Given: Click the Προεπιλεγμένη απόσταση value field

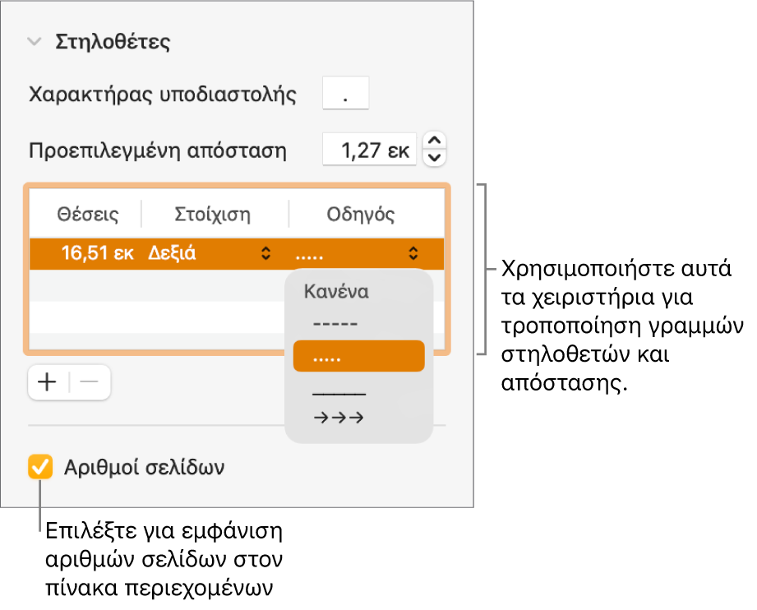Looking at the screenshot, I should click(x=369, y=150).
